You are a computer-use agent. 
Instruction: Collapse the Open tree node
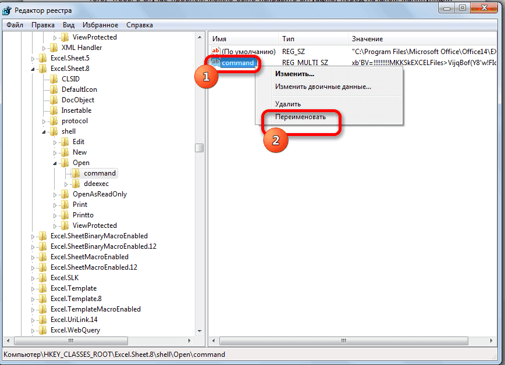(x=55, y=163)
